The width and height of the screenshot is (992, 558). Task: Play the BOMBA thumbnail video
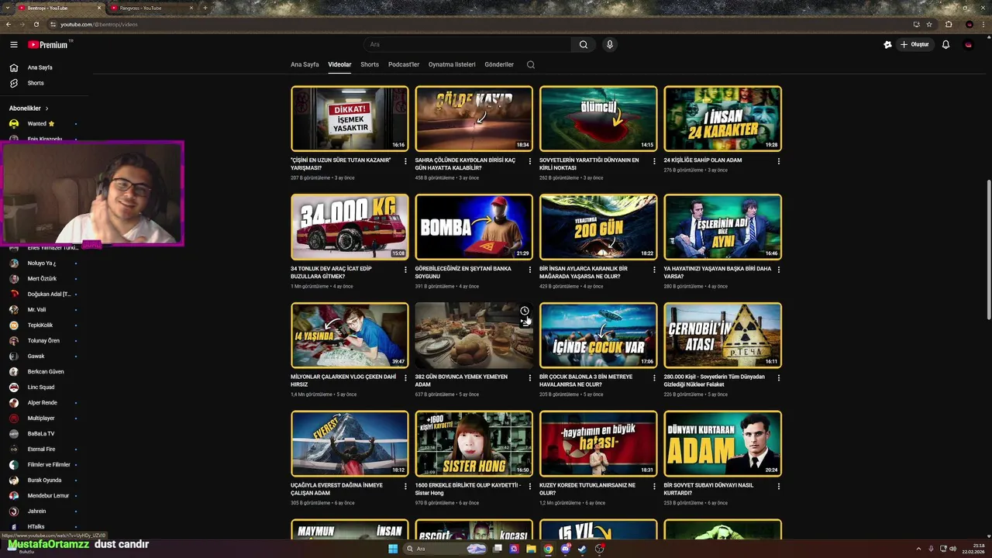474,227
